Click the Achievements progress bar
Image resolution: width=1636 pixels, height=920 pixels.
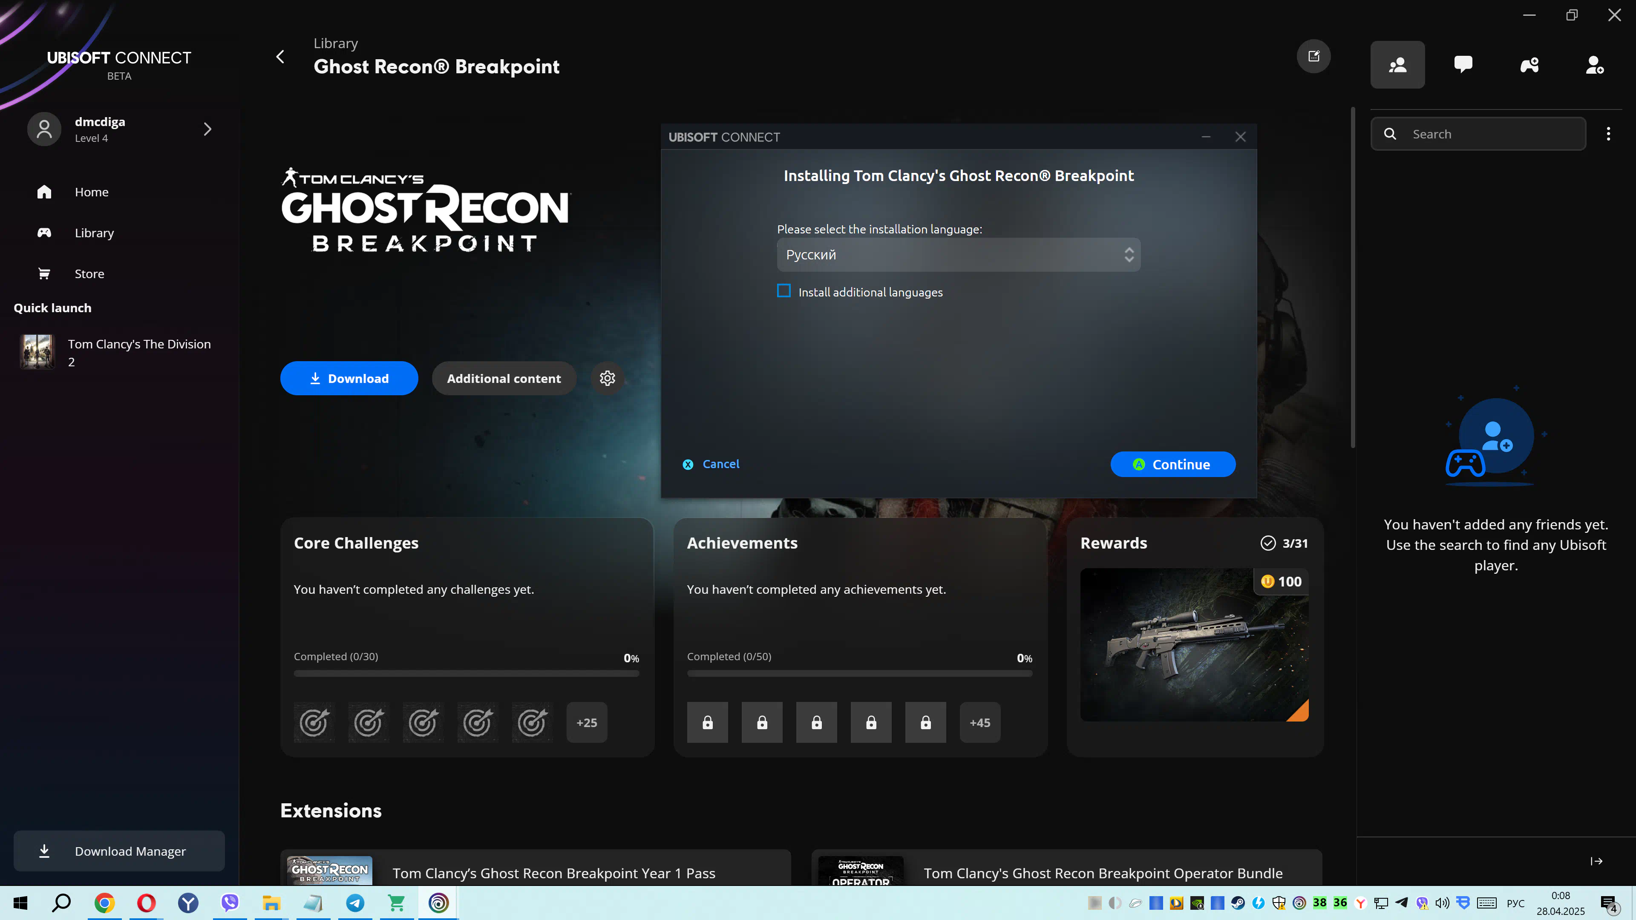(x=859, y=673)
